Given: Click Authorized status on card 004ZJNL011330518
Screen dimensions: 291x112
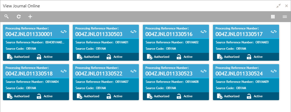Looking at the screenshot, I should [x=21, y=96].
